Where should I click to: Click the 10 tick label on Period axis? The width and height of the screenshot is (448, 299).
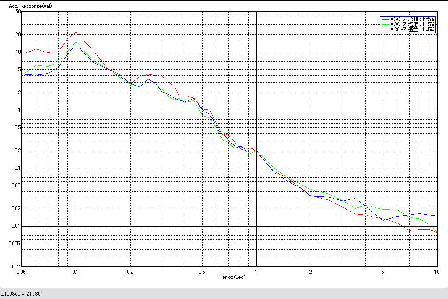tap(436, 272)
